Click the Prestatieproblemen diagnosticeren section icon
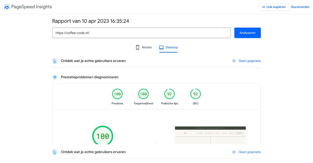This screenshot has height=163, width=313. click(55, 77)
